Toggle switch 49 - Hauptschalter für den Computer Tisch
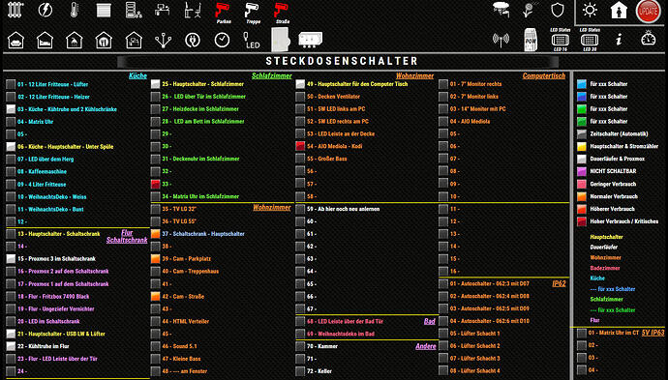The image size is (668, 380). [x=300, y=84]
